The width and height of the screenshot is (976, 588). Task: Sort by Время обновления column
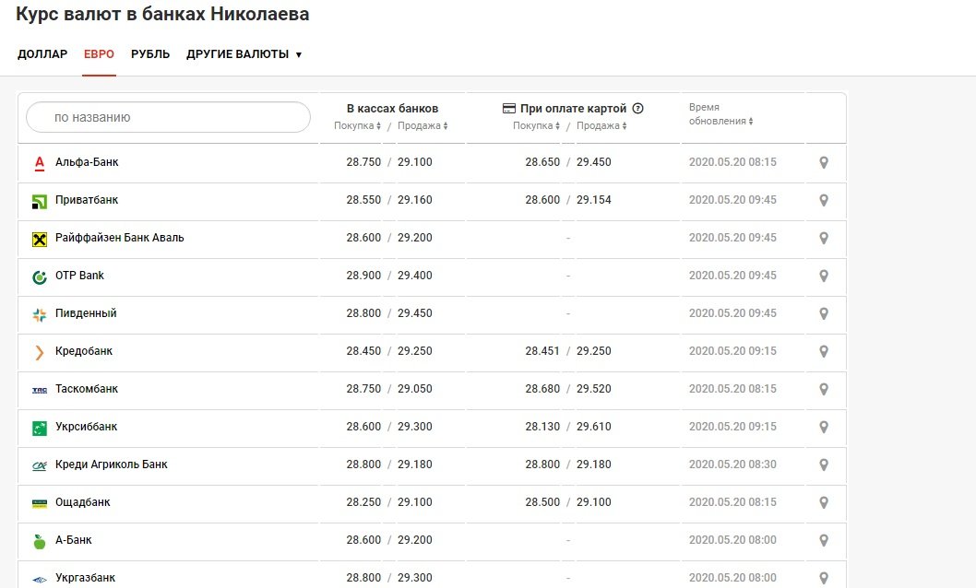(x=720, y=114)
